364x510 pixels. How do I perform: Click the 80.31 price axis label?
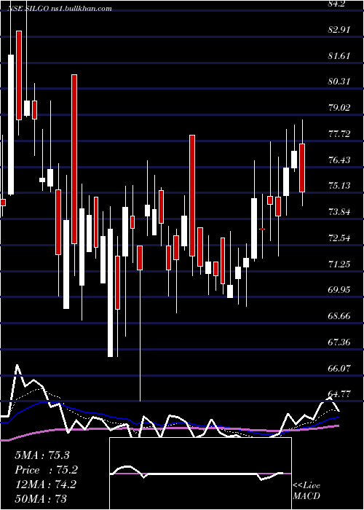[x=340, y=82]
